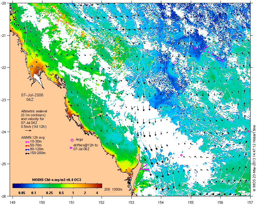Viewport: 257px width, 205px height.
Task: Click the 'drifters@12h to' label
Action: pos(85,145)
